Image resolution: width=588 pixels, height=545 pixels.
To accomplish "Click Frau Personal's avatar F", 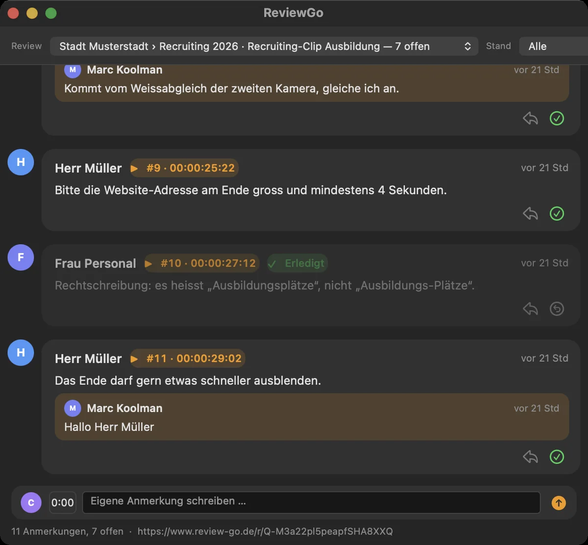I will point(21,258).
